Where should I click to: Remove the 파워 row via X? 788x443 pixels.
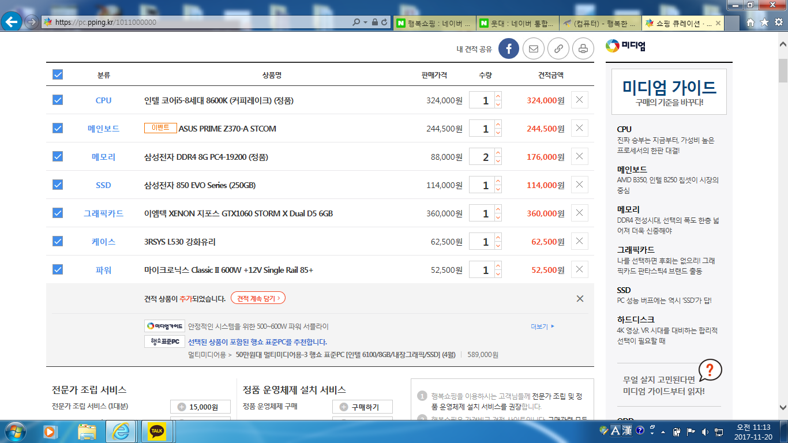click(580, 269)
